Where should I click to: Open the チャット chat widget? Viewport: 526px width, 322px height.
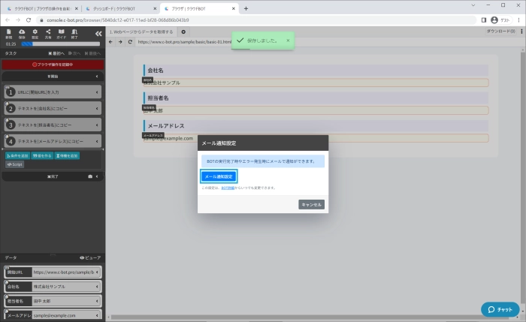[x=500, y=309]
